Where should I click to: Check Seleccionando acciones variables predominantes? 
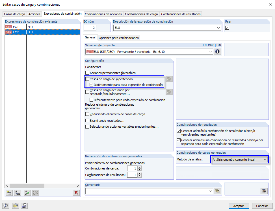(87, 127)
